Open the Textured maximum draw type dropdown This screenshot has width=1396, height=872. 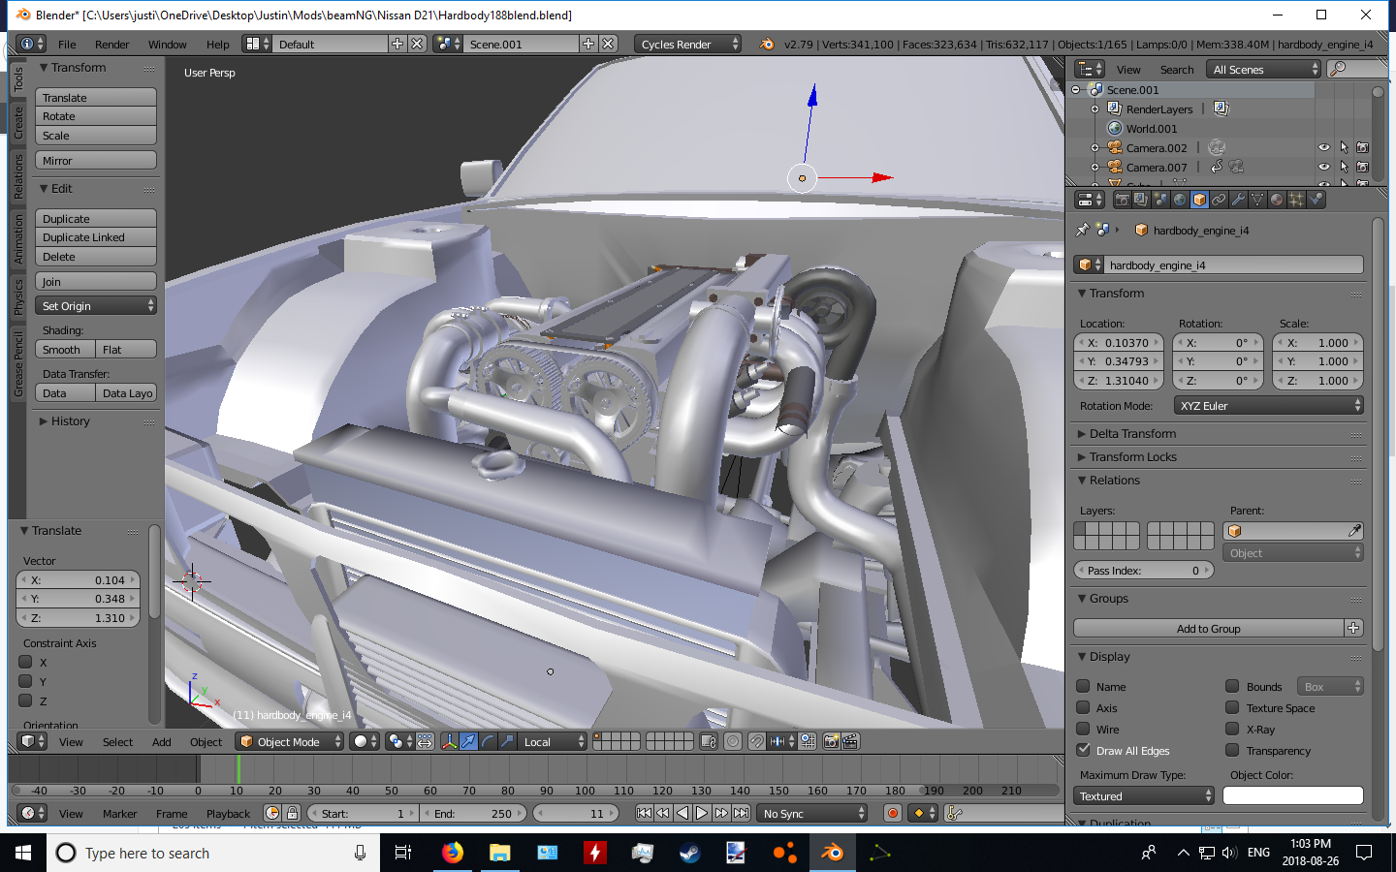[1144, 795]
